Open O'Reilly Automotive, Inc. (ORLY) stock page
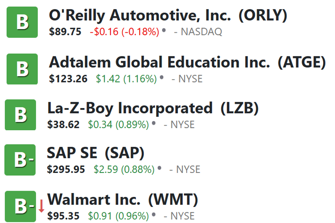 click(x=168, y=15)
